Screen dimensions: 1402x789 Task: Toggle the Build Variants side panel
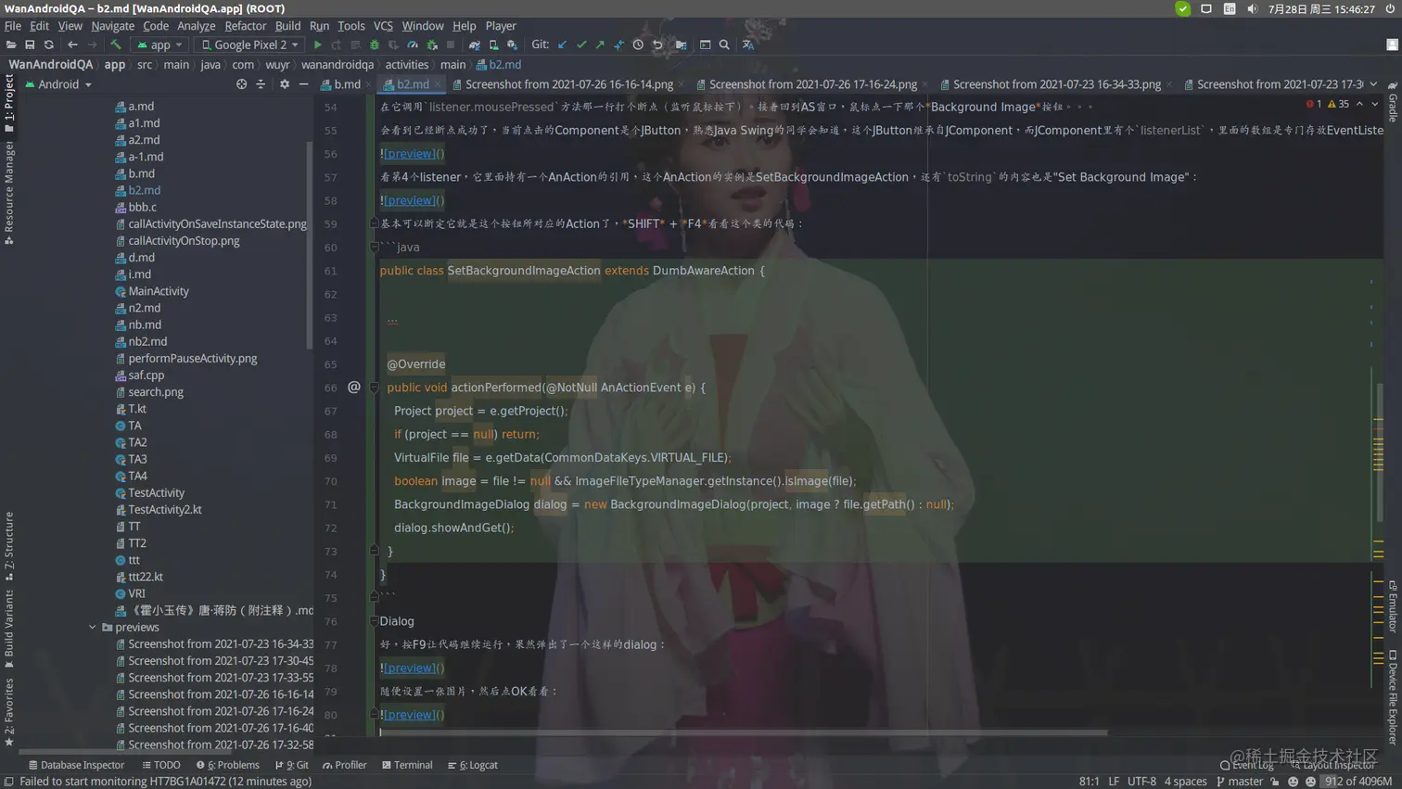[x=9, y=627]
